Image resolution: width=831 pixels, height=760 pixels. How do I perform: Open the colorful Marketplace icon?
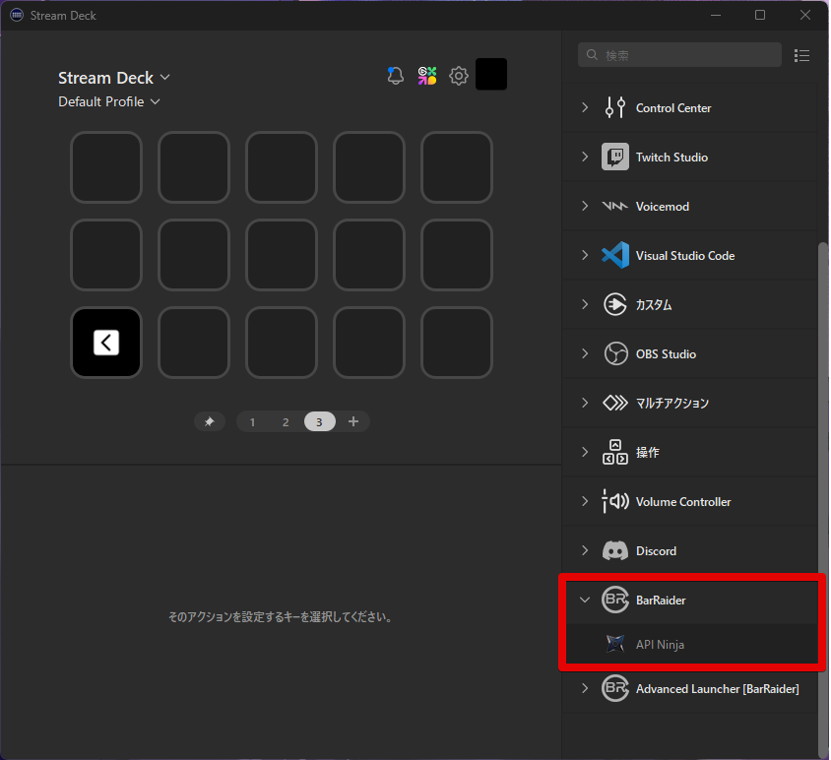[x=427, y=75]
